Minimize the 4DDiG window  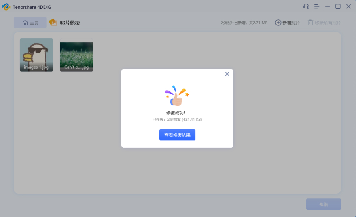coord(327,6)
